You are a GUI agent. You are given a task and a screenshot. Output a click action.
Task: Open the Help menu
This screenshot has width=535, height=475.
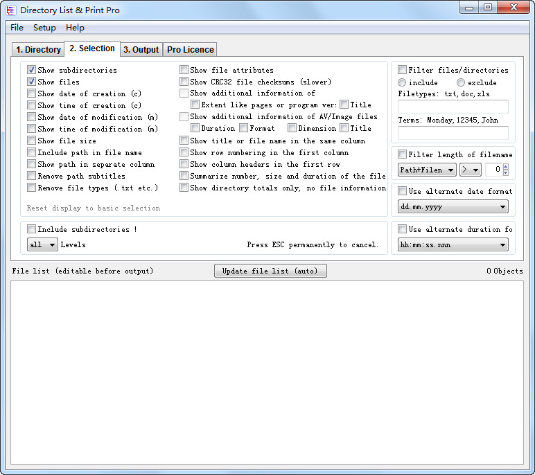[75, 28]
